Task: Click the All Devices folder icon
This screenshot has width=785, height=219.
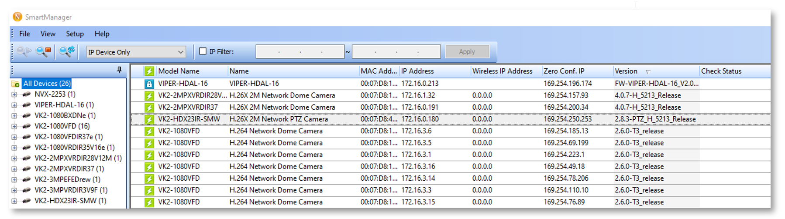Action: [x=15, y=84]
